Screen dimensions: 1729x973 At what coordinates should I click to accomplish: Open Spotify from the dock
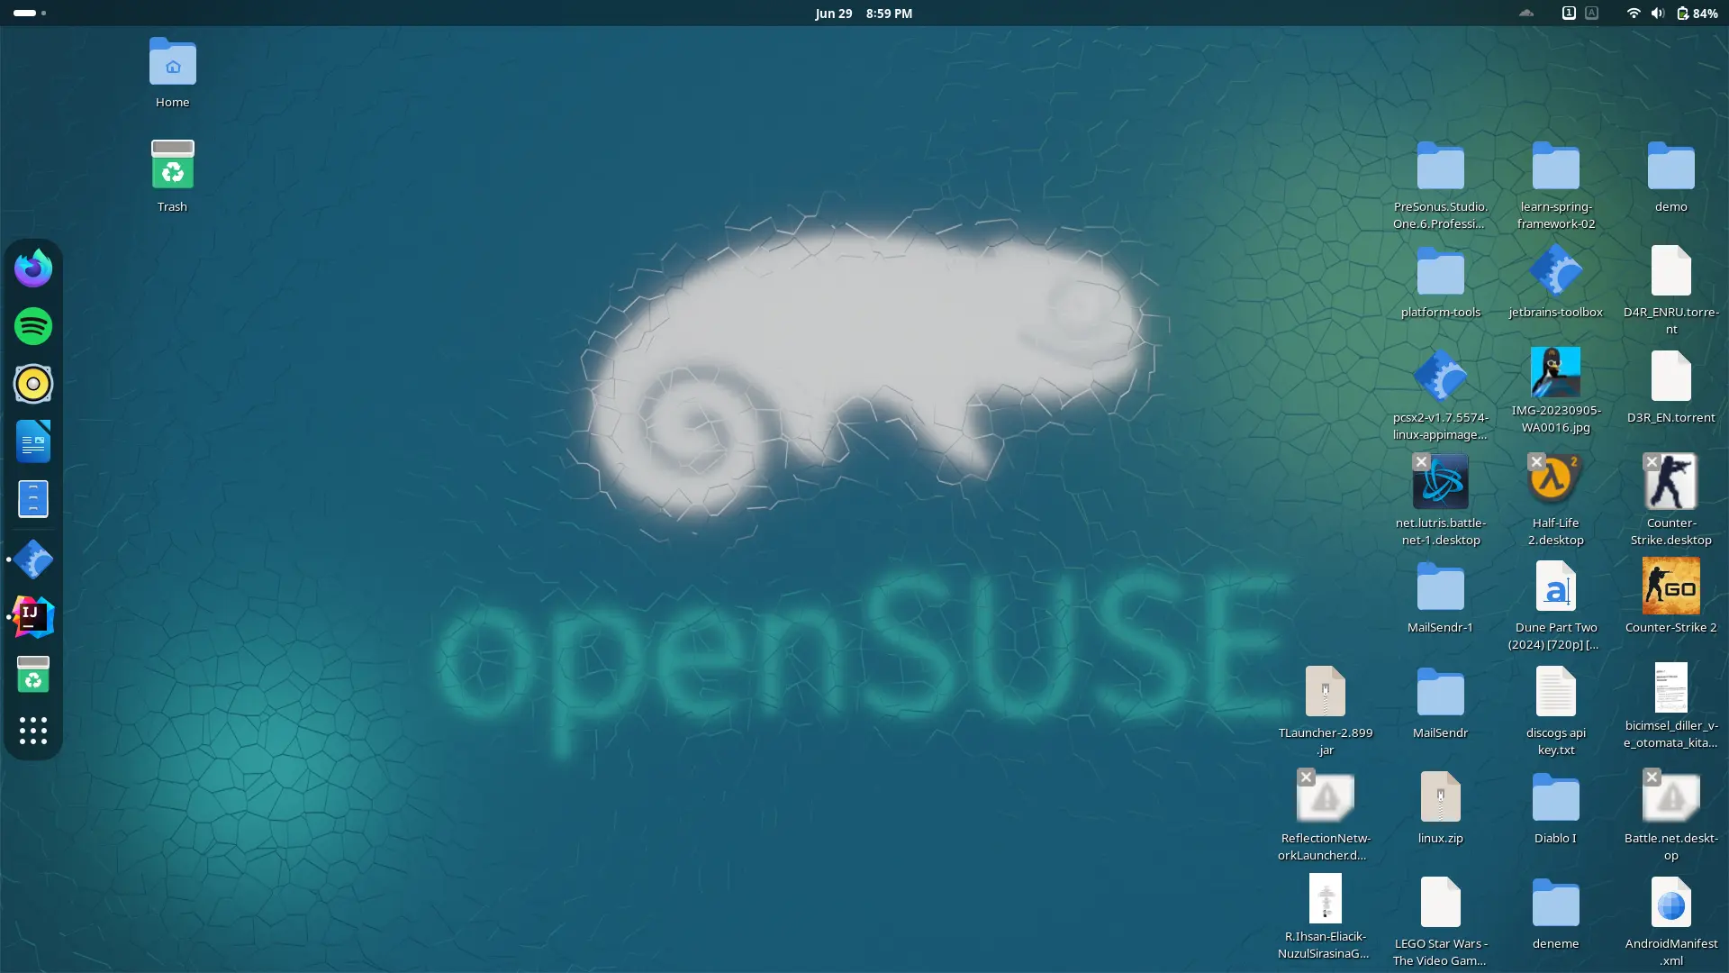33,326
